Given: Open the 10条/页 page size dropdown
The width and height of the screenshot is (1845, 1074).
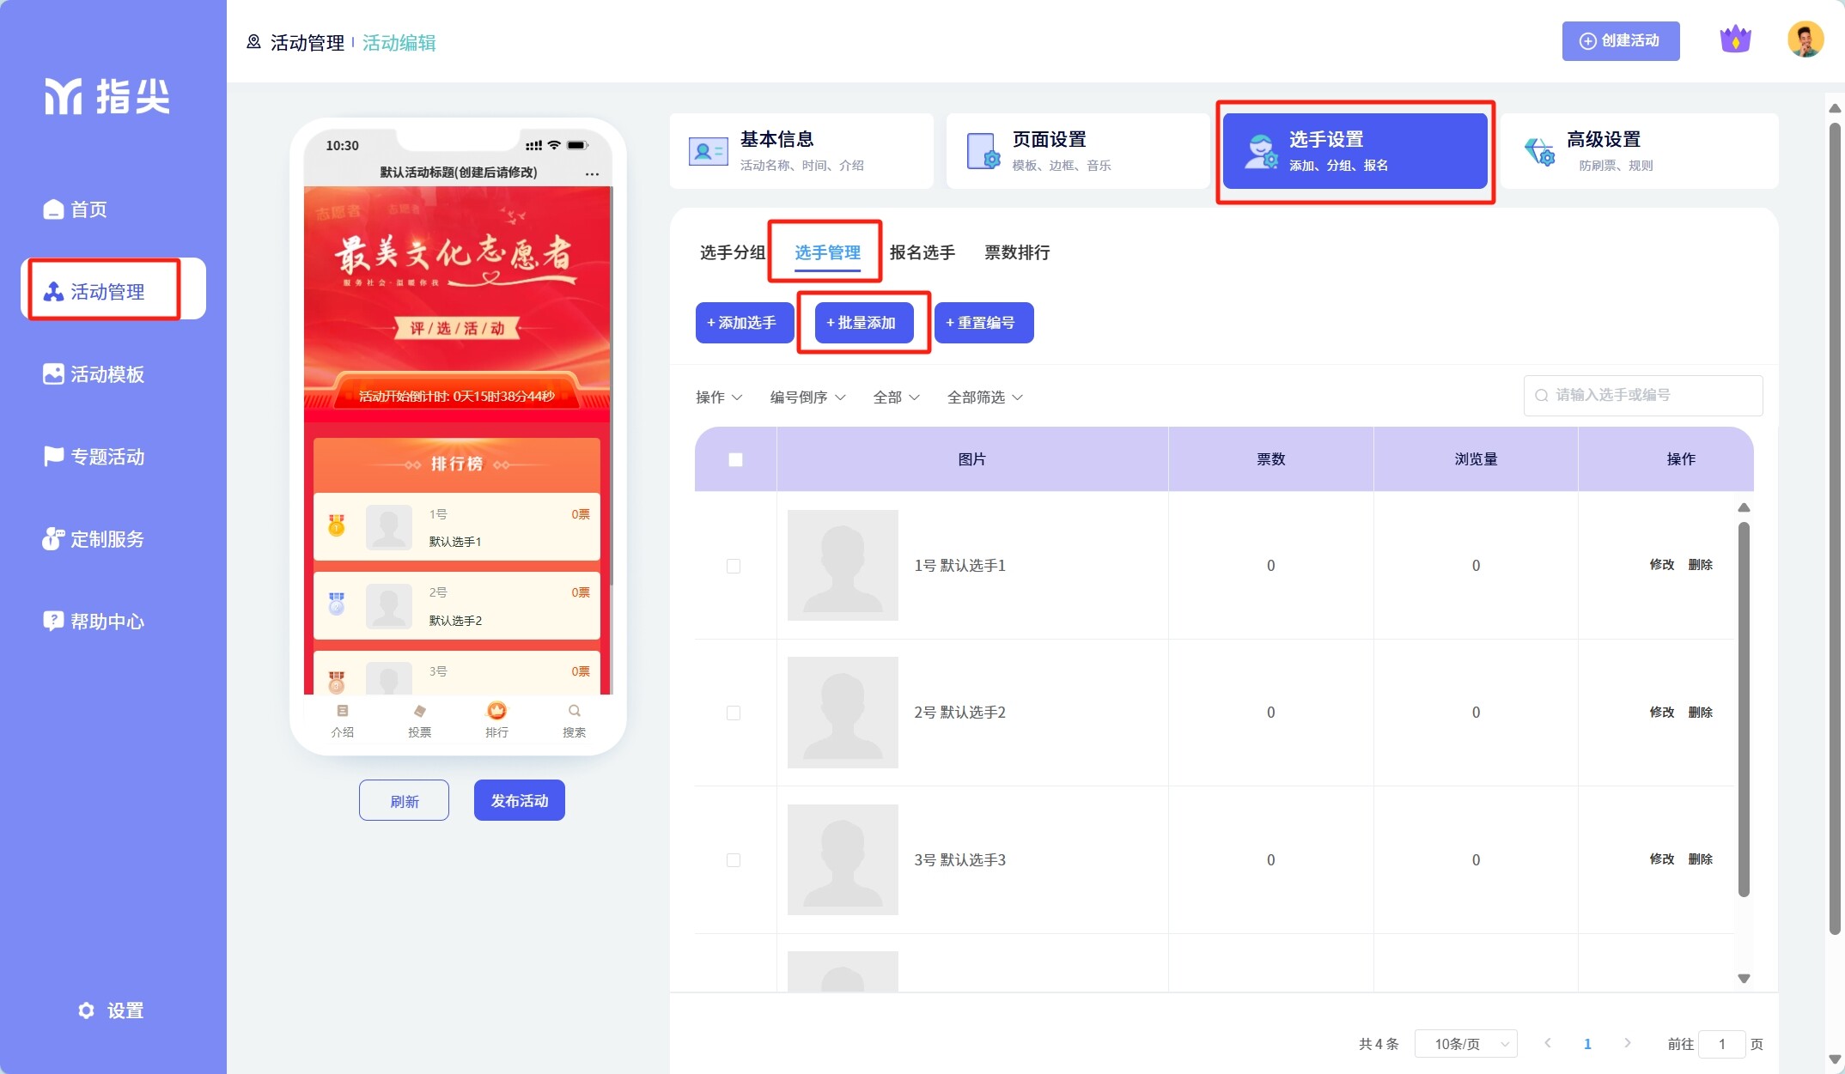Looking at the screenshot, I should click(1465, 1044).
